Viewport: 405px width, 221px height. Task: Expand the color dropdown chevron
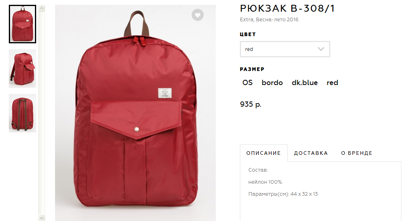(x=321, y=49)
